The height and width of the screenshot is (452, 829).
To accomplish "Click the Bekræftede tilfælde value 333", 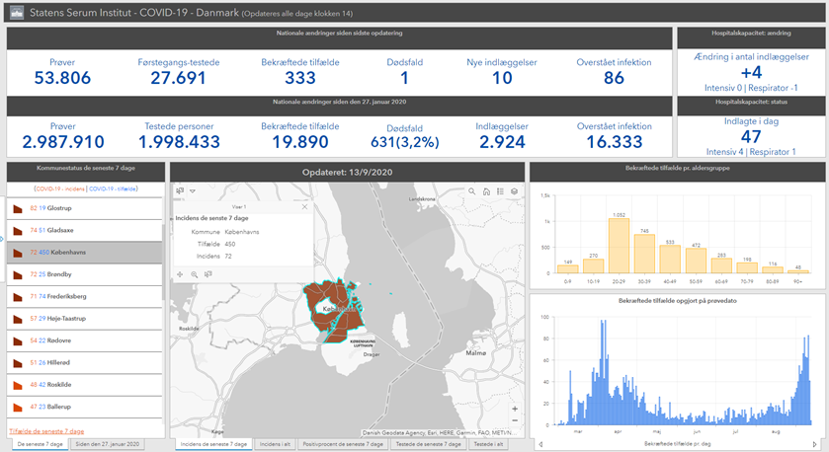I will coord(300,78).
